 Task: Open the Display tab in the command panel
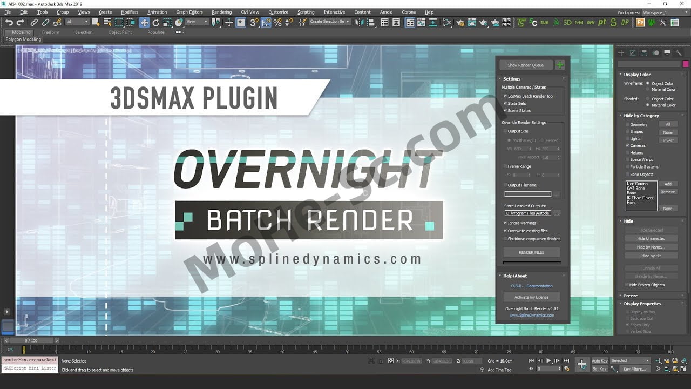[667, 53]
